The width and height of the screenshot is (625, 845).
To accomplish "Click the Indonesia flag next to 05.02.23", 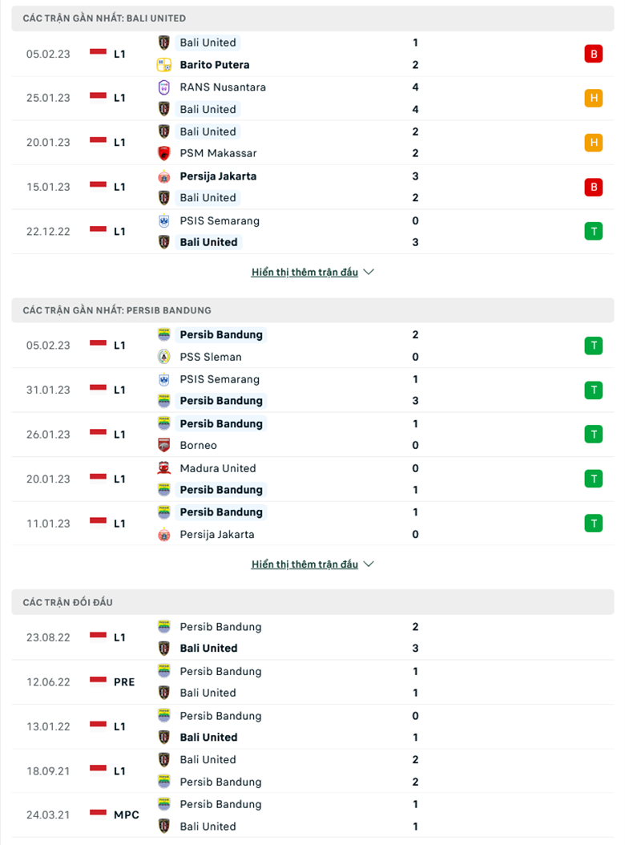I will [x=96, y=54].
